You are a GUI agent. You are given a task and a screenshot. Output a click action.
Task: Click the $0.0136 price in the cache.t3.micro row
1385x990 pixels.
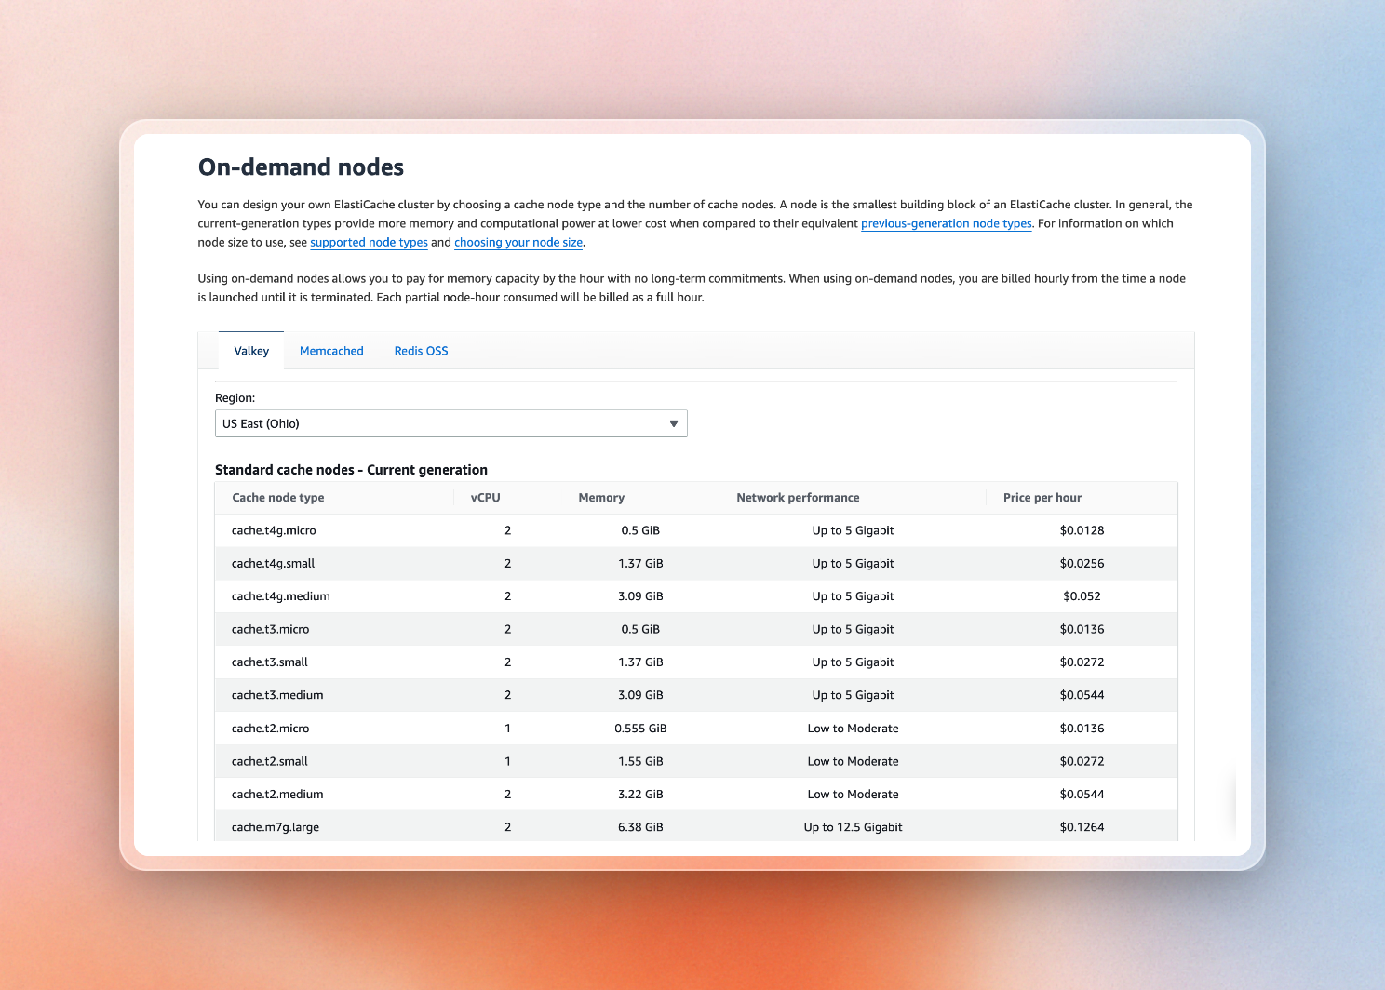(1082, 630)
